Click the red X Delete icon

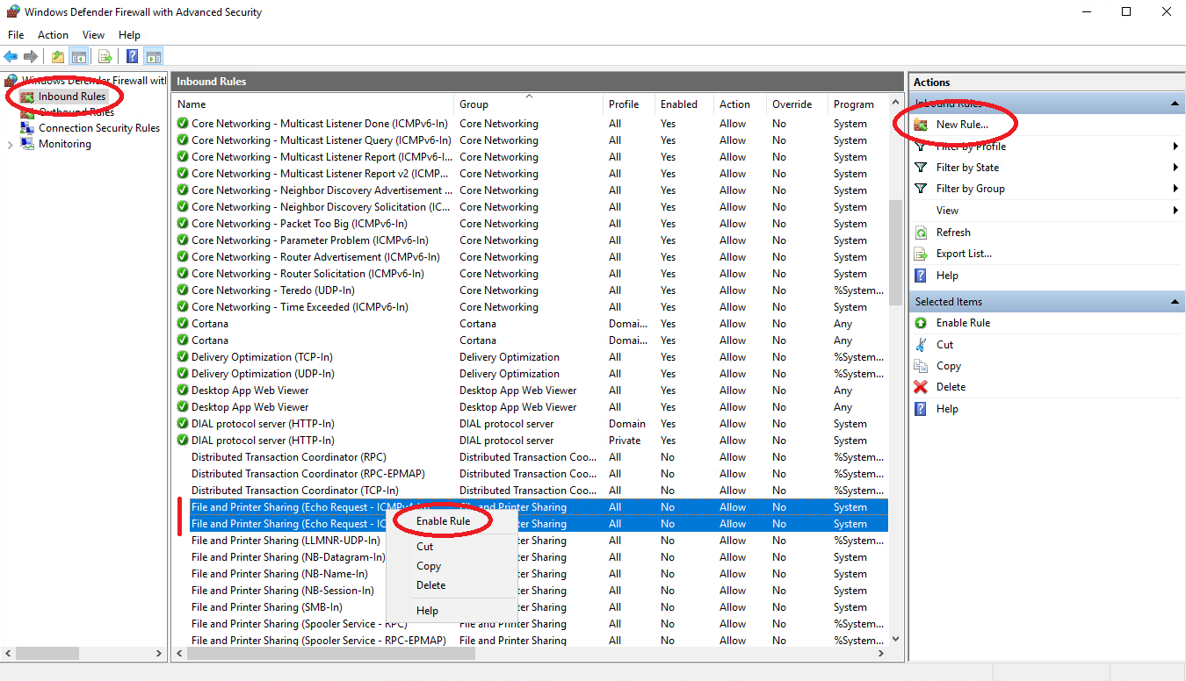921,387
